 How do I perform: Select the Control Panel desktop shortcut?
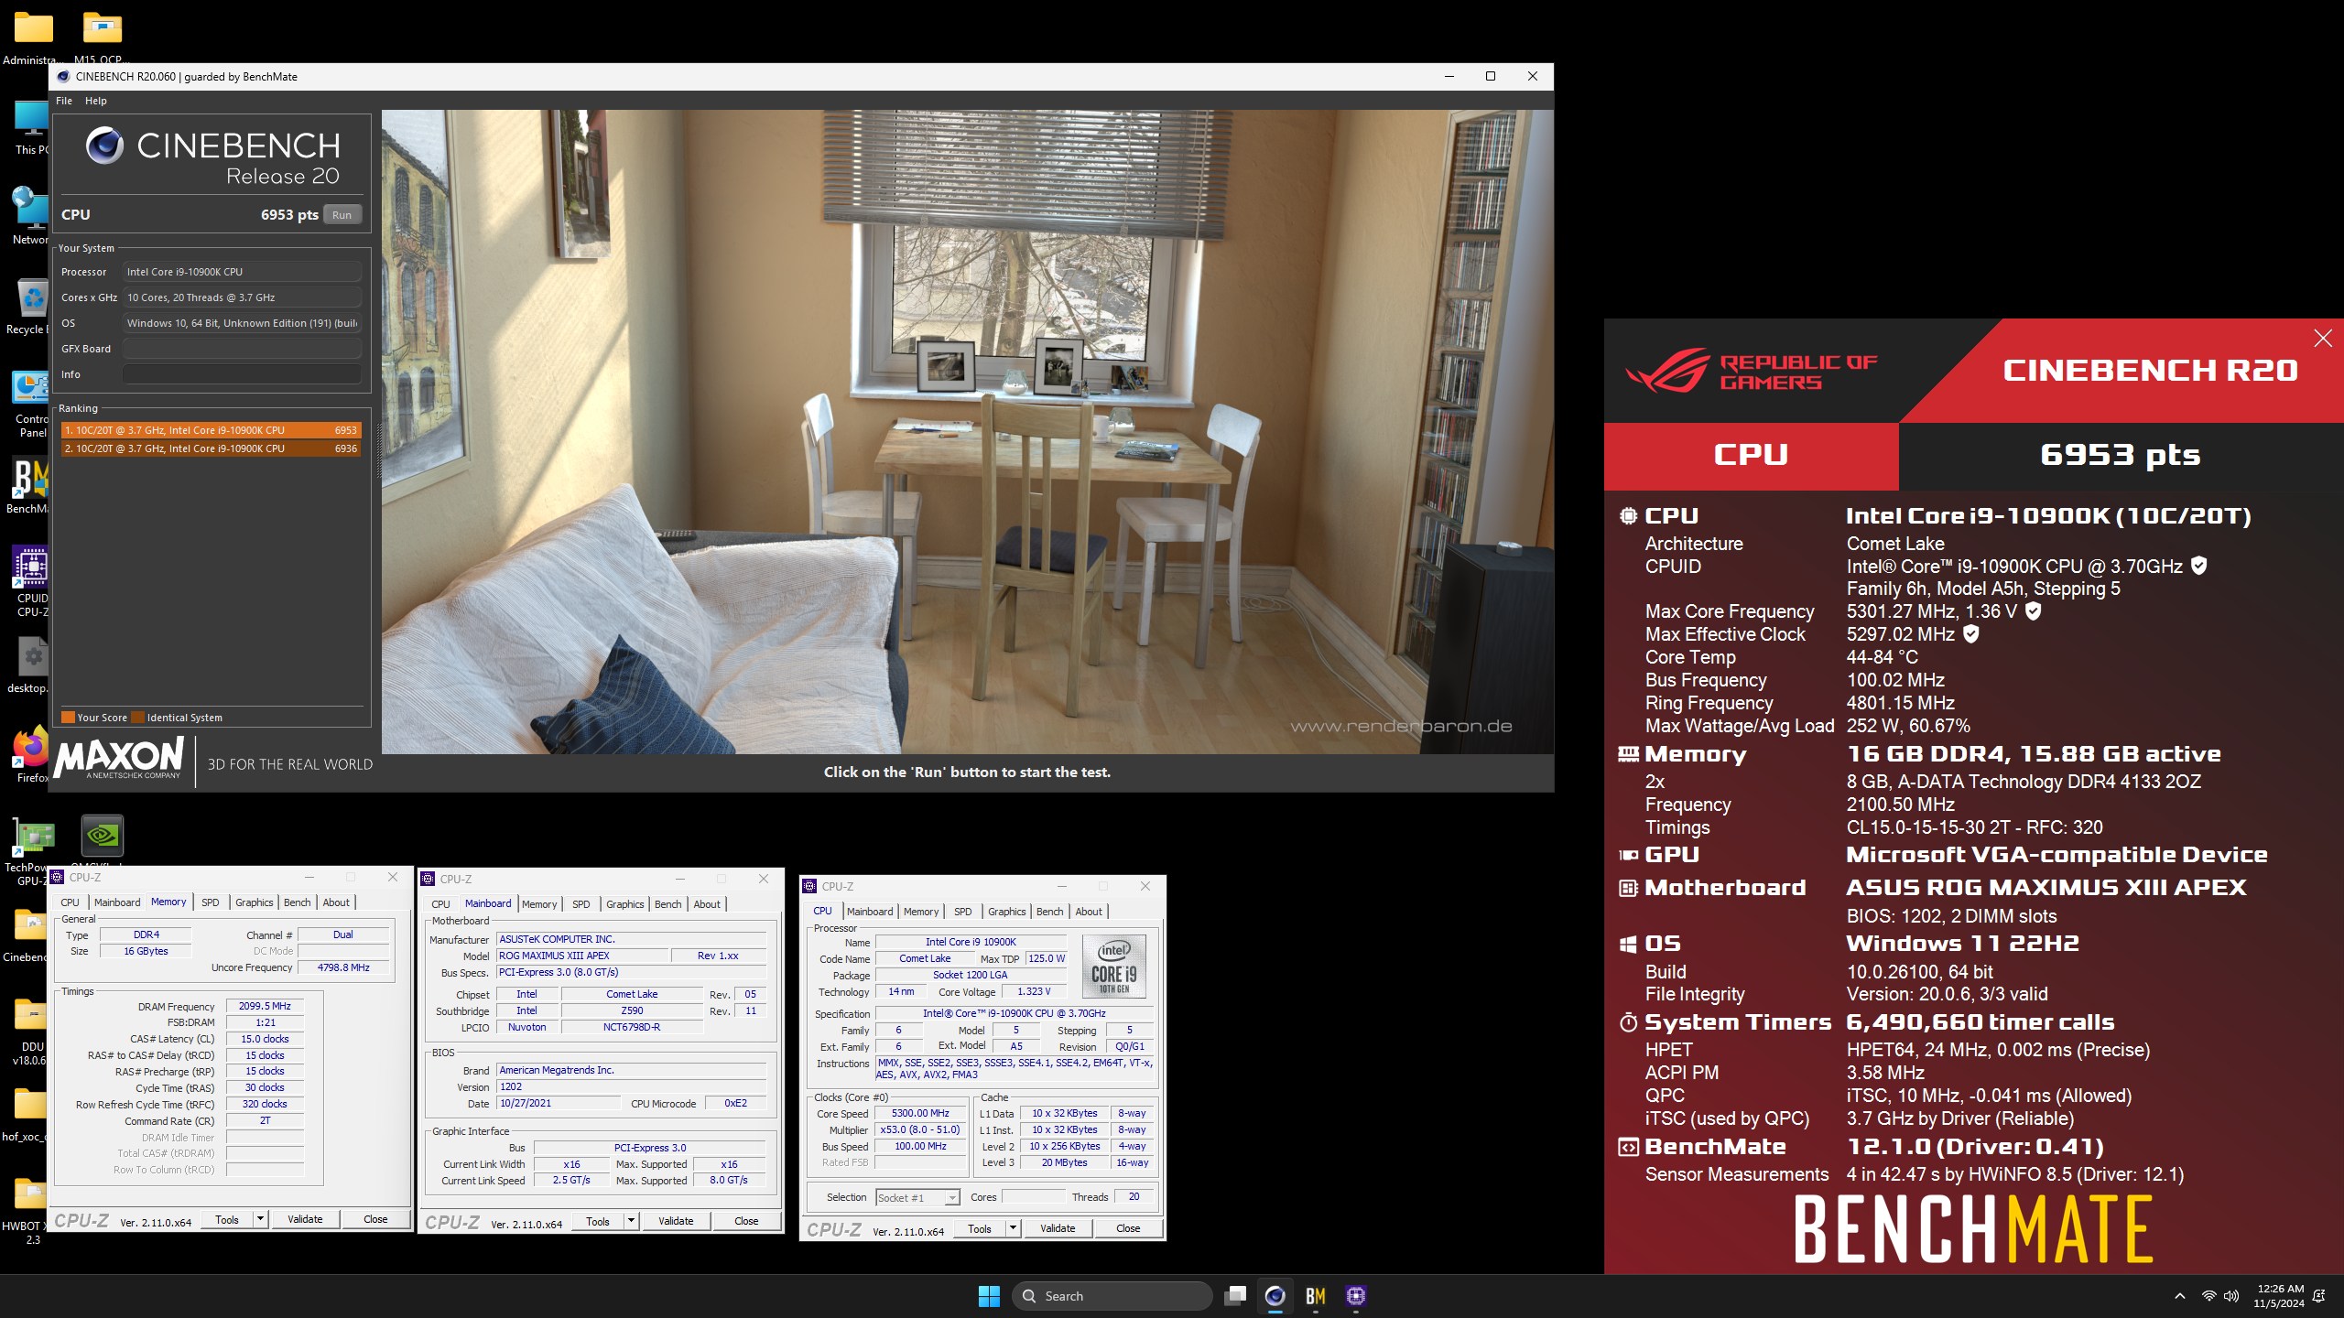click(x=31, y=405)
